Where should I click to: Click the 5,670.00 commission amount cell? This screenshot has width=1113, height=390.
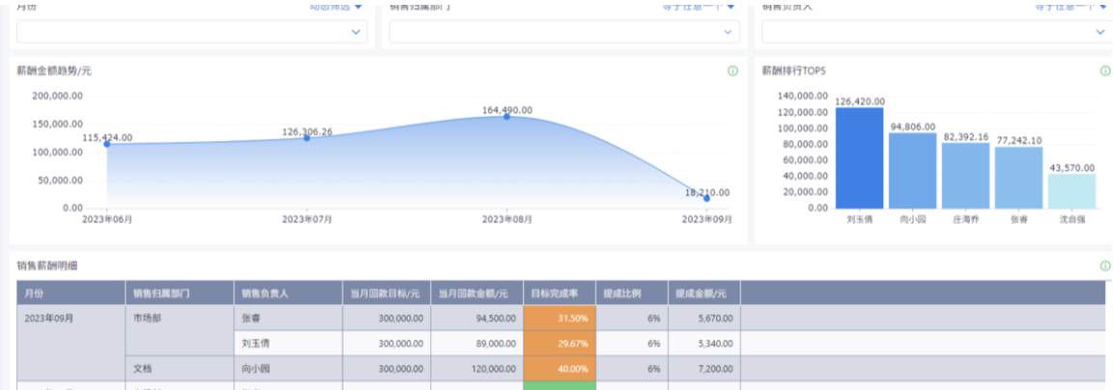pos(704,319)
